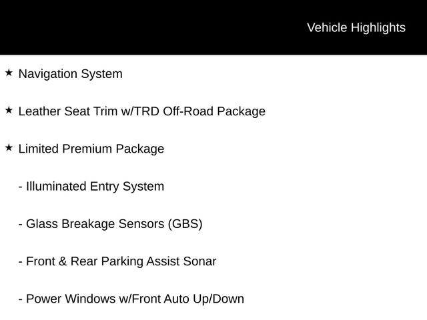This screenshot has height=320, width=427.
Task: Choose Glass Breakage Sensors (GBS) sub-item
Action: [x=114, y=224]
